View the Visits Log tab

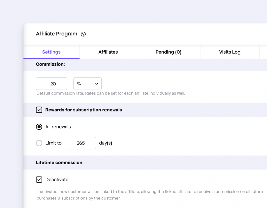(x=230, y=52)
